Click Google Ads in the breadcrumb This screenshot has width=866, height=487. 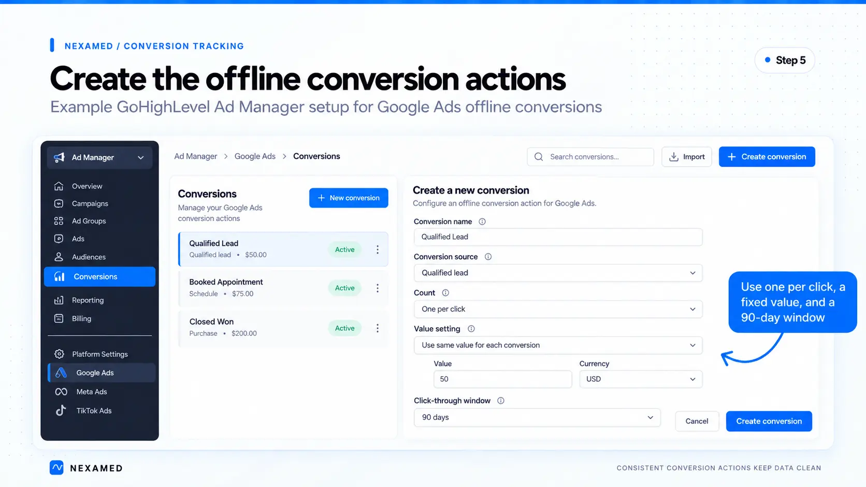click(255, 156)
